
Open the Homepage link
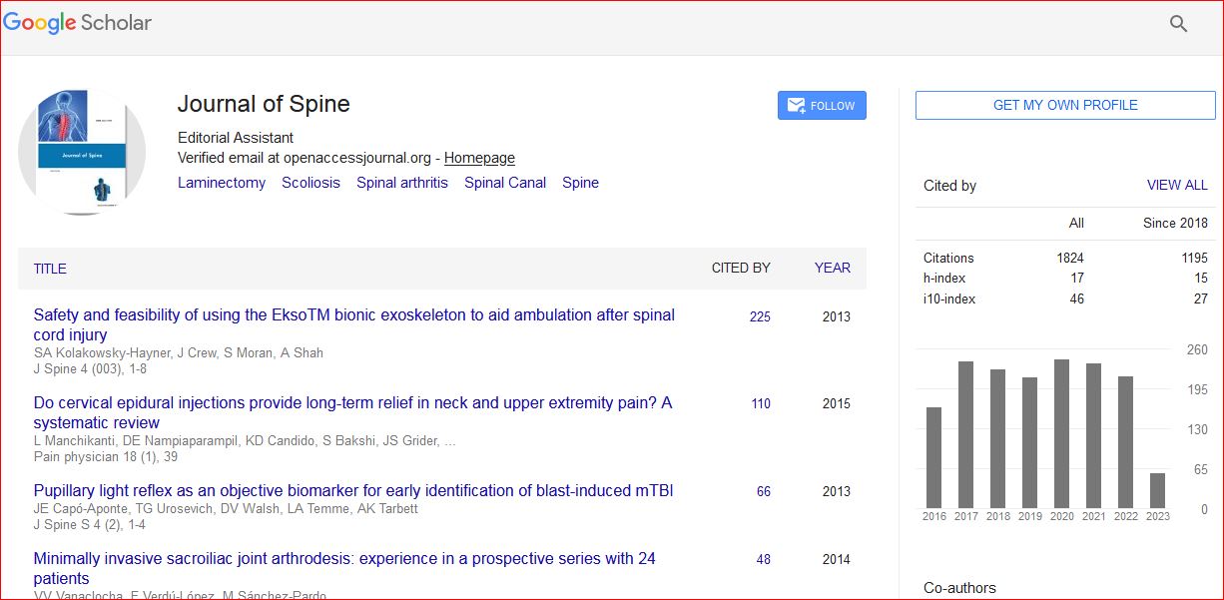[x=479, y=158]
